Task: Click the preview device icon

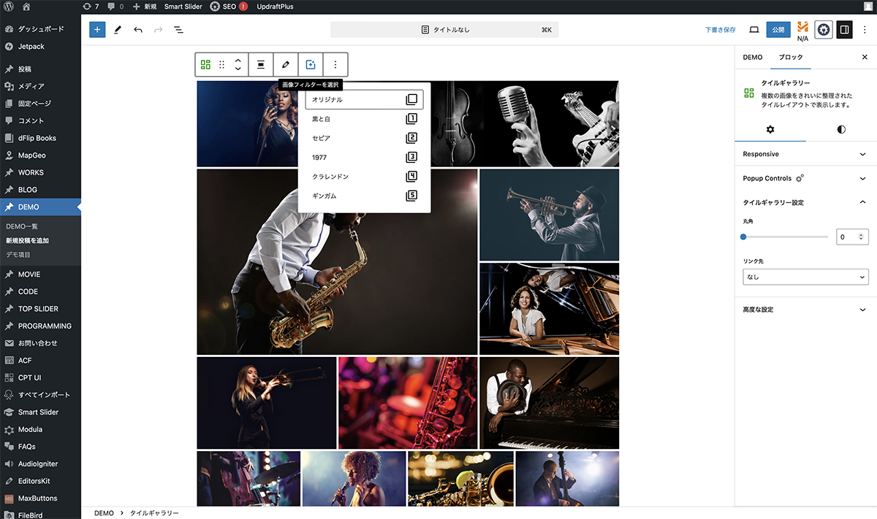Action: pos(754,30)
